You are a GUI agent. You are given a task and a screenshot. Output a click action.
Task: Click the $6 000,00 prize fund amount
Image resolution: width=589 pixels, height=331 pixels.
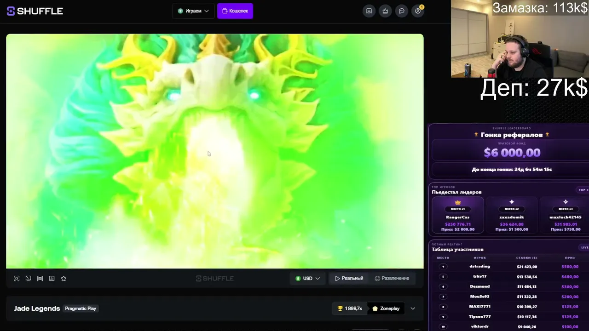(x=512, y=153)
